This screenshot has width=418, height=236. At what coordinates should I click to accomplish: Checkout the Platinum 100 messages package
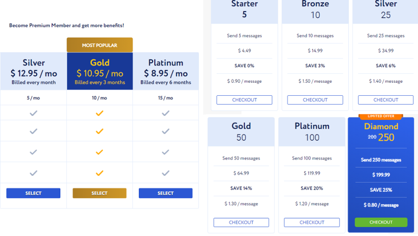coord(312,223)
